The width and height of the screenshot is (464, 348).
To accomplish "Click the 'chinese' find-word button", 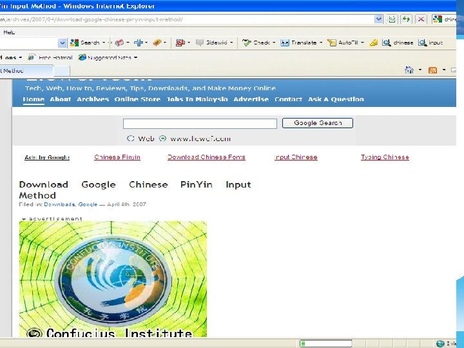I will click(398, 43).
